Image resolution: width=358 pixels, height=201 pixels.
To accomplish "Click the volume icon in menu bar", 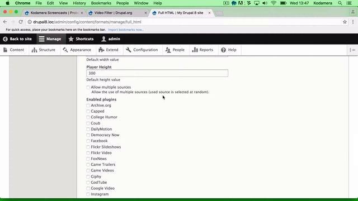I will (265, 3).
